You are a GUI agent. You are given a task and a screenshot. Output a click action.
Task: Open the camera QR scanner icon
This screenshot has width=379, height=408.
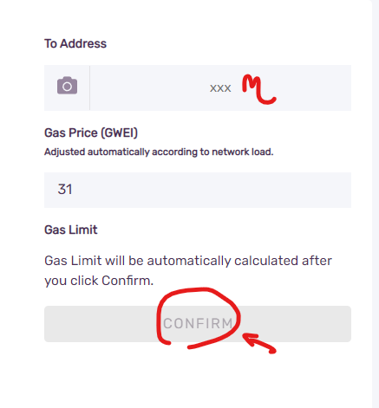(x=67, y=86)
